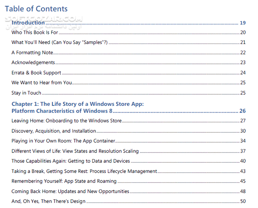Open What You'll Need (Samples) entry
The image size is (258, 208).
pyautogui.click(x=60, y=42)
